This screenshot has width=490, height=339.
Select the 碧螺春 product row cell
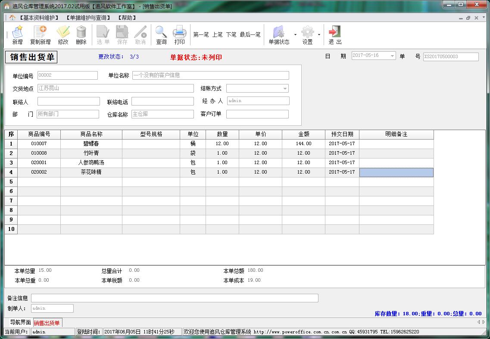click(91, 144)
